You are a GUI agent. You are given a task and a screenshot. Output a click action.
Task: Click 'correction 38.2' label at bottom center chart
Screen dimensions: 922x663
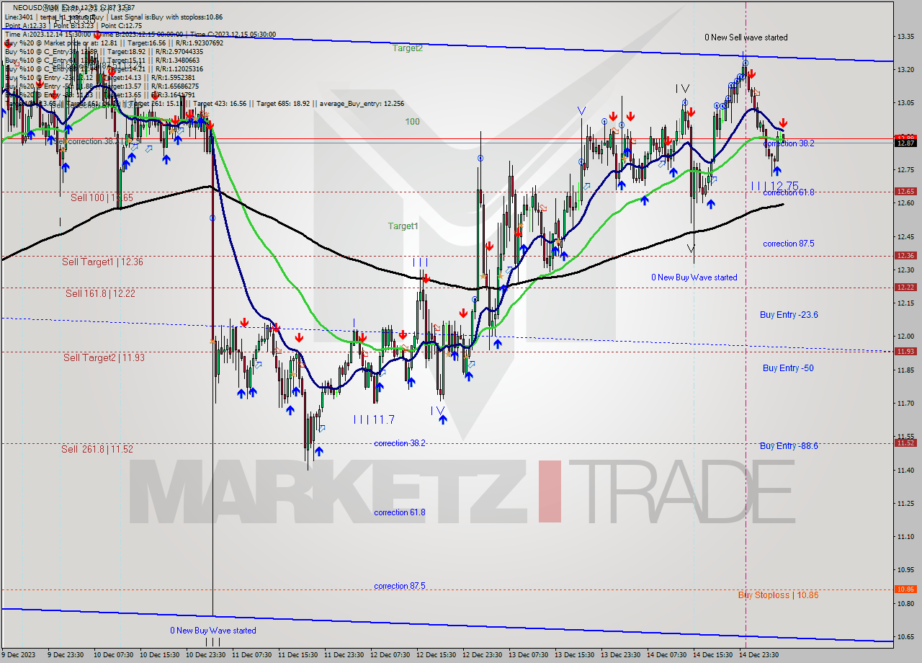[400, 444]
